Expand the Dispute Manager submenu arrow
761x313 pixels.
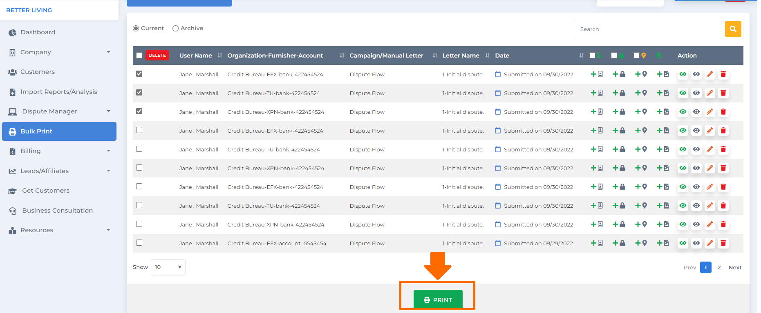108,111
